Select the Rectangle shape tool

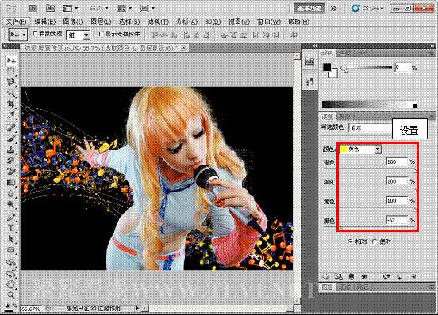[x=11, y=250]
